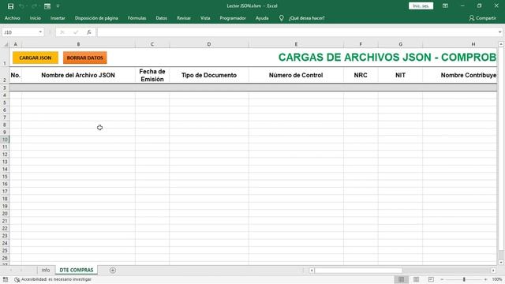The image size is (505, 284).
Task: Click the Ribbon Display Options icon
Action: pyautogui.click(x=445, y=6)
